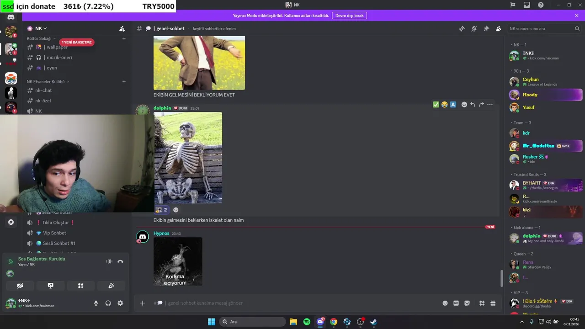
Task: Add channel plus next to Kültür Sokağı
Action: coord(124,38)
